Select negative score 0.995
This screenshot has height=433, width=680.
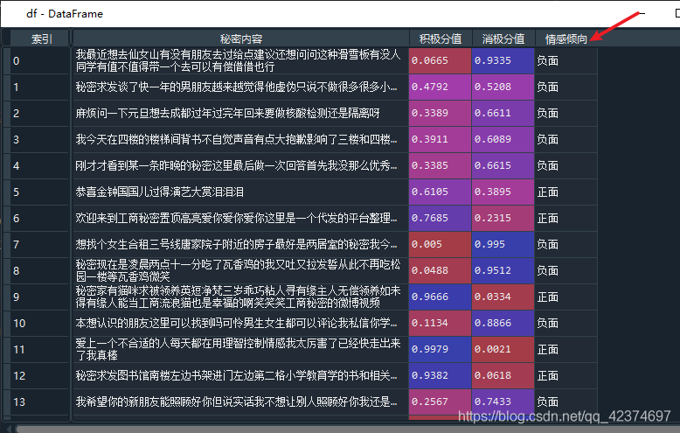pos(503,244)
